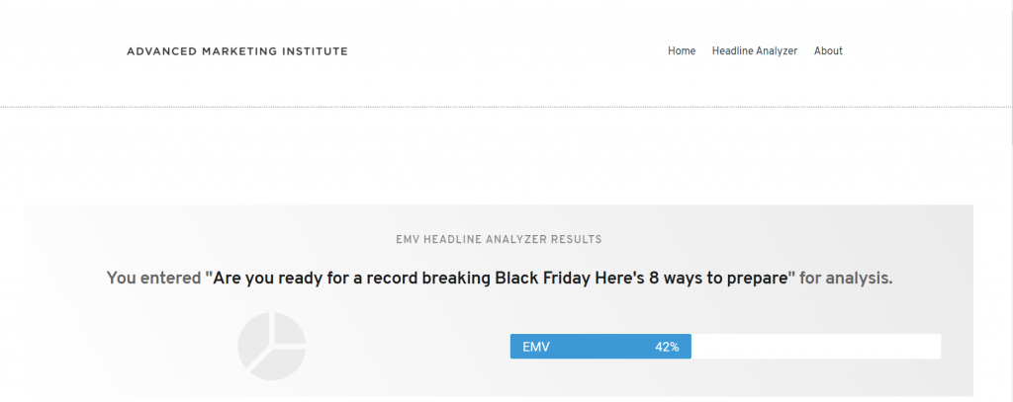Click the words "for analysis."
Viewport: 1013px width, 402px height.
847,279
